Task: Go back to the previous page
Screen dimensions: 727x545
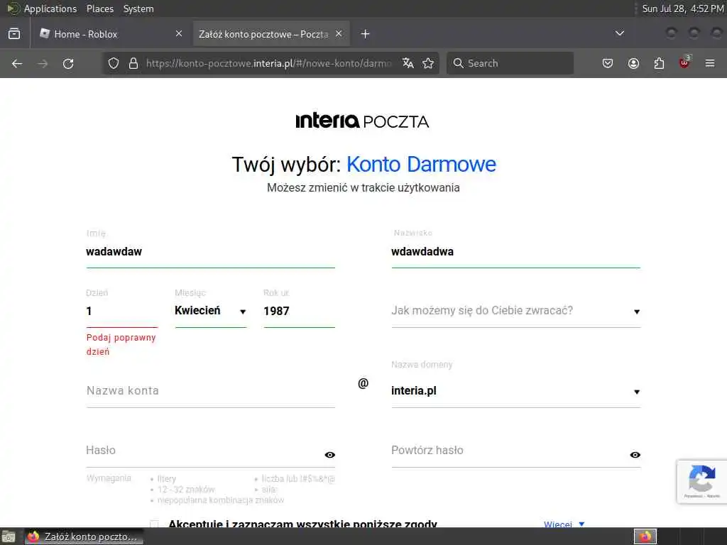Action: [17, 63]
